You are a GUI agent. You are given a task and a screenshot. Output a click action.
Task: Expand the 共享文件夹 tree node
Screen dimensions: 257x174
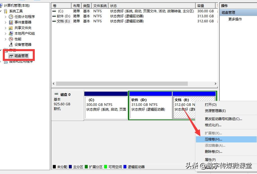pos(5,28)
